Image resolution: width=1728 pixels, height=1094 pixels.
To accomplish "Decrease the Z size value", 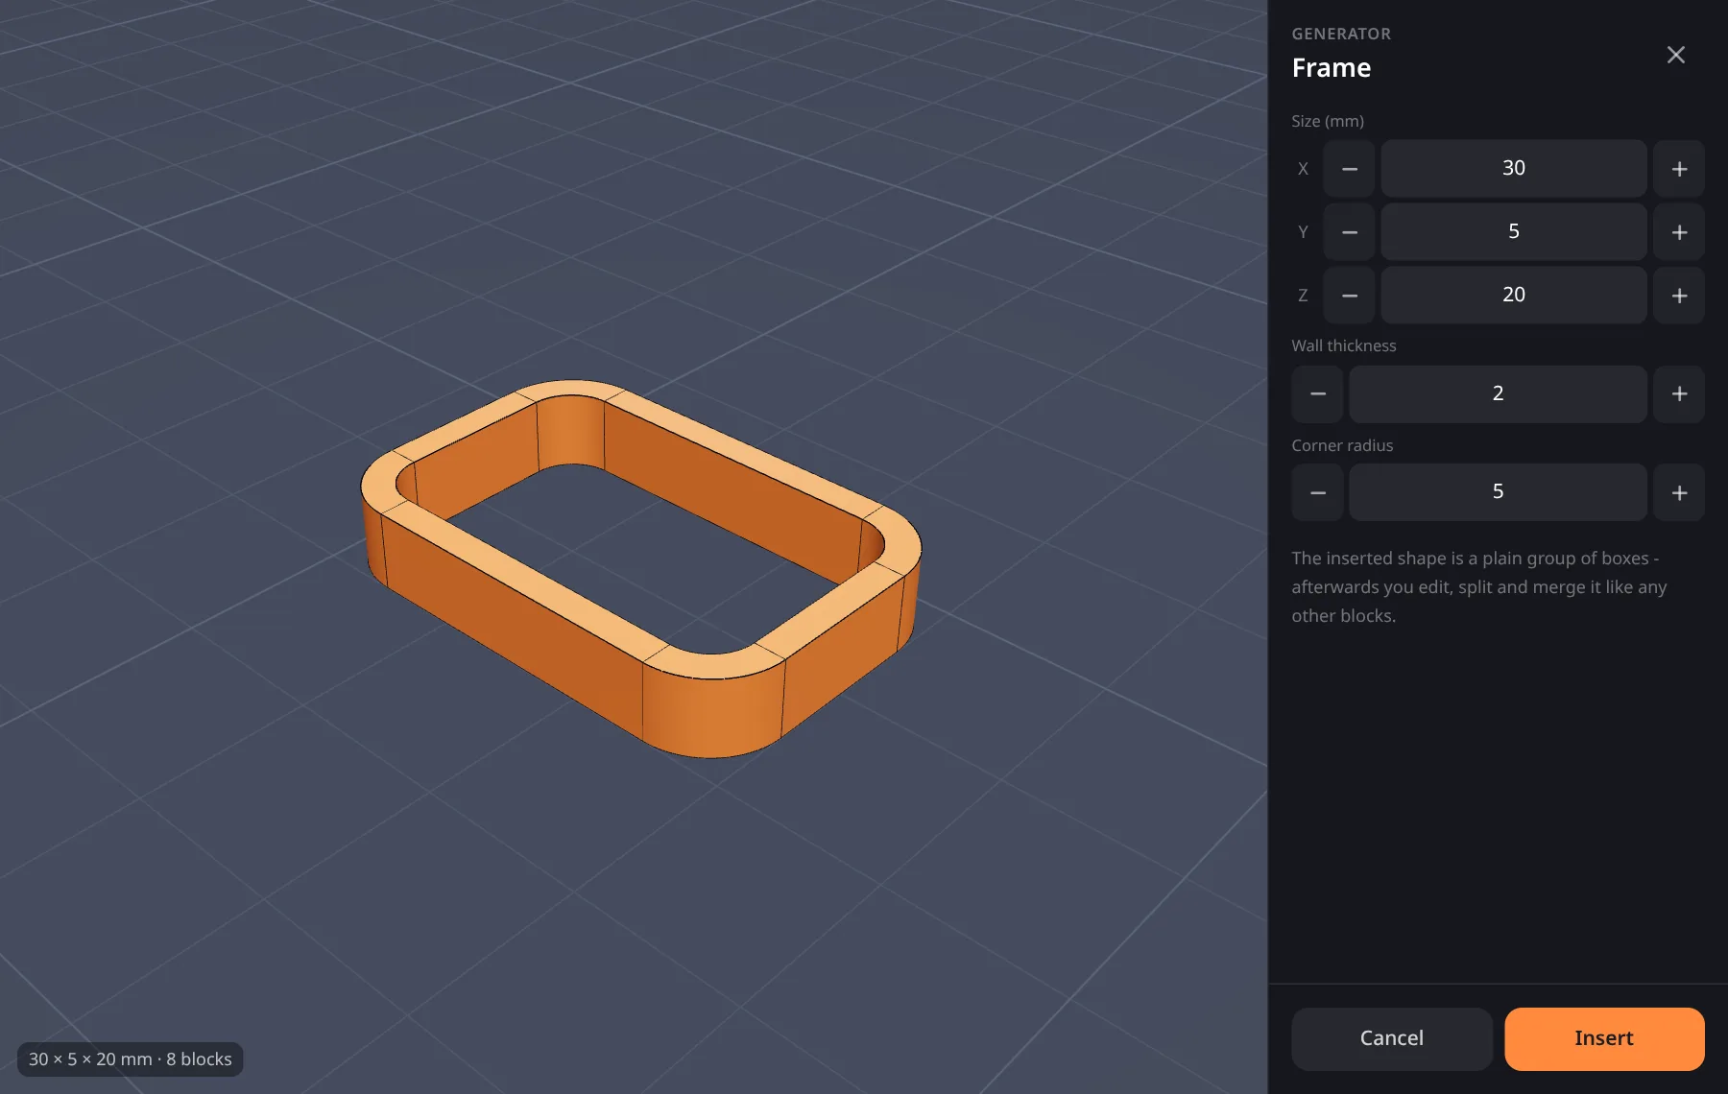I will click(x=1349, y=296).
